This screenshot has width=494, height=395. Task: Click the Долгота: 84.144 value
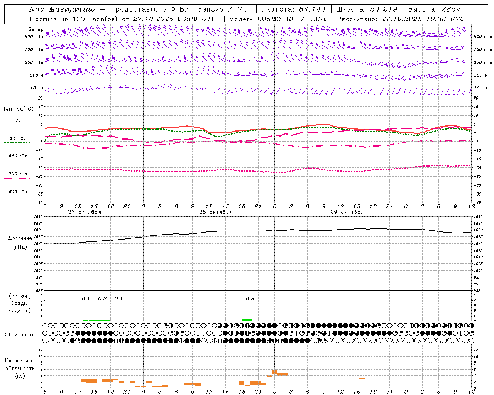[294, 9]
